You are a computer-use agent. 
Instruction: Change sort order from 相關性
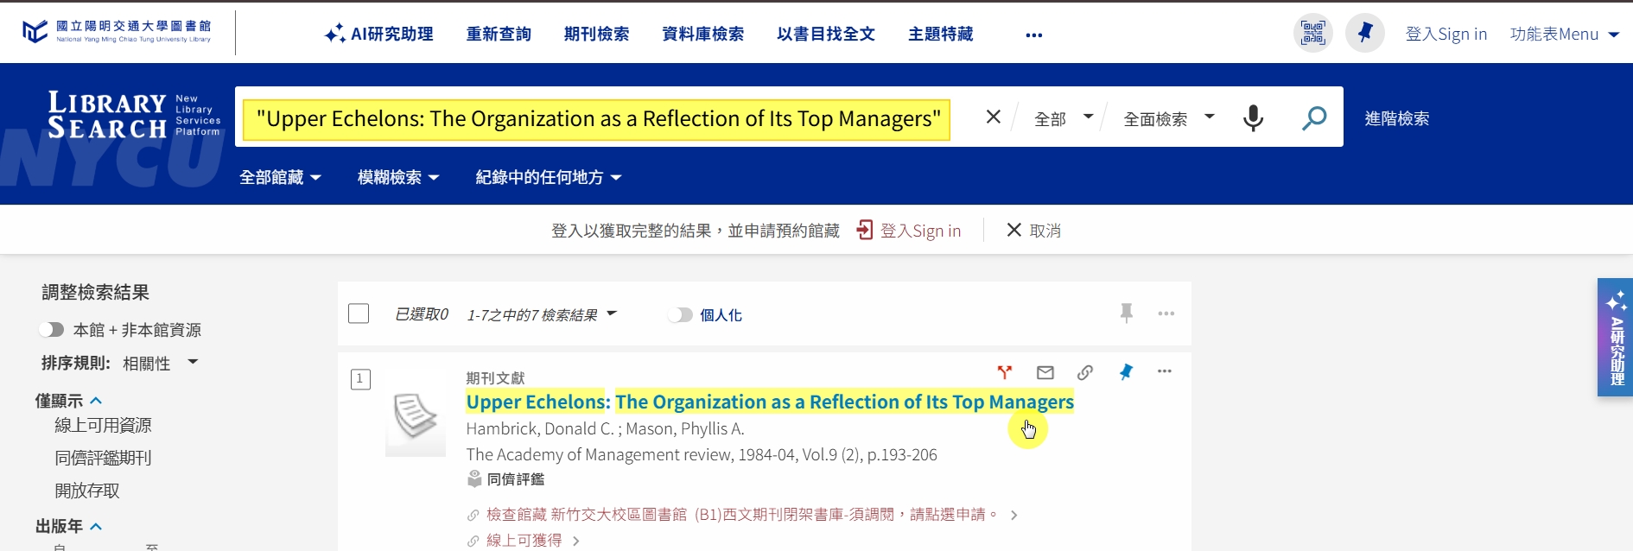pos(160,364)
